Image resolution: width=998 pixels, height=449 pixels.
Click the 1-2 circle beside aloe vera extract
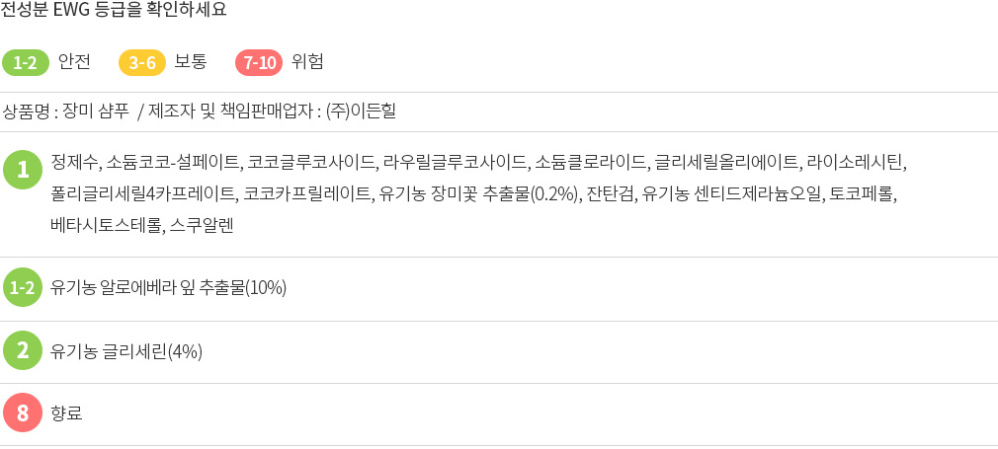pyautogui.click(x=23, y=287)
